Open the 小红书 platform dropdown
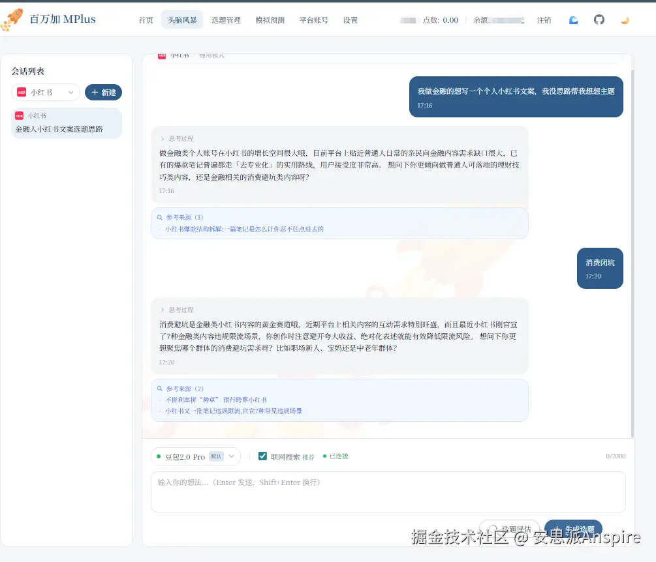656x562 pixels. (x=46, y=93)
